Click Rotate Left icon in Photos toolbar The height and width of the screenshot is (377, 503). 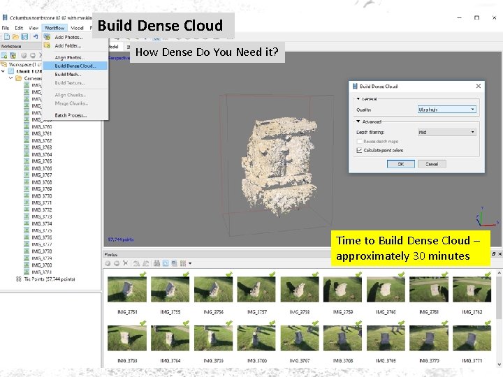tap(136, 263)
